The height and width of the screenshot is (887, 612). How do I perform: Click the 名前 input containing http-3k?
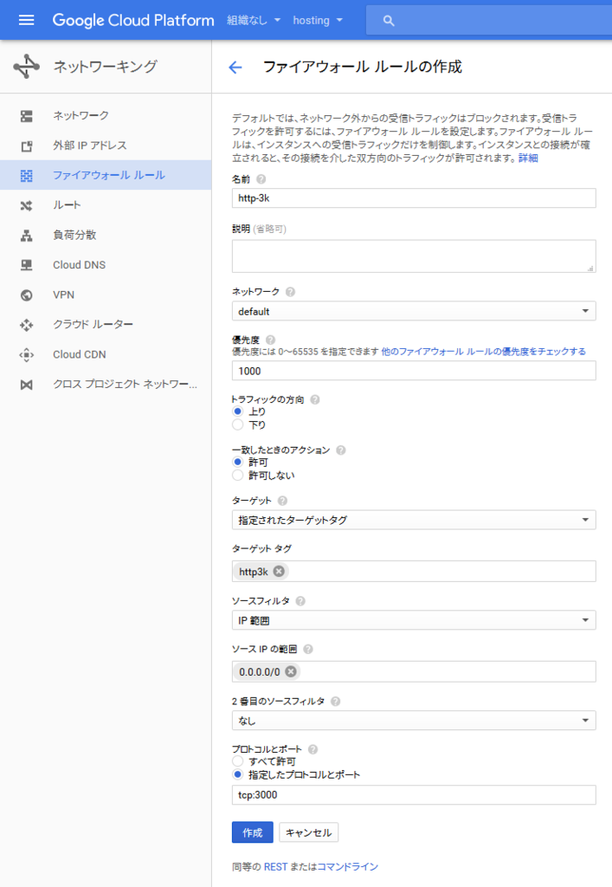[414, 198]
